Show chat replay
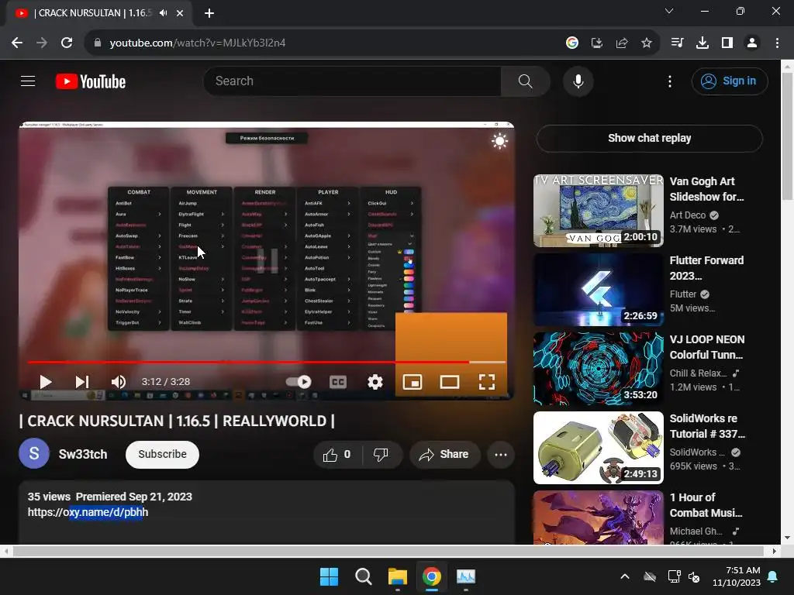This screenshot has width=794, height=595. 649,138
